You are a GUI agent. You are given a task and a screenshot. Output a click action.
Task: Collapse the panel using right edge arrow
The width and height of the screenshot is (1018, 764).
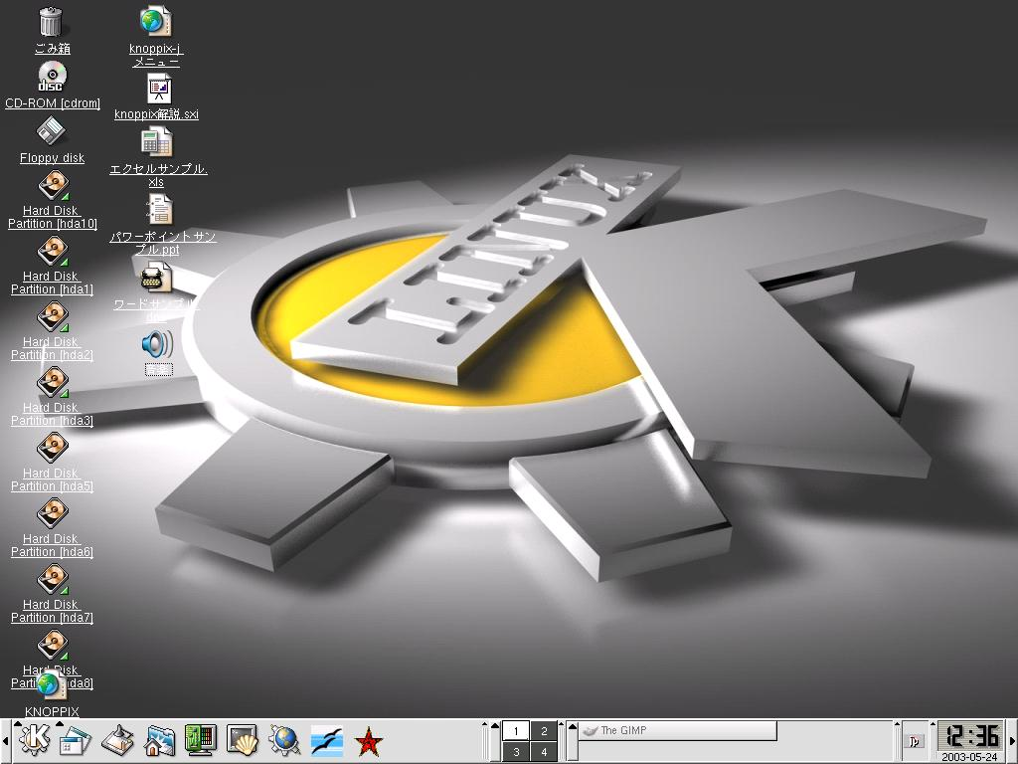tap(1012, 741)
